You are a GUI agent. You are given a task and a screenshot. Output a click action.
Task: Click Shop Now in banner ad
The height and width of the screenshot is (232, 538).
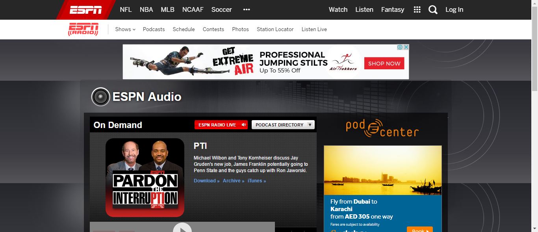point(384,63)
